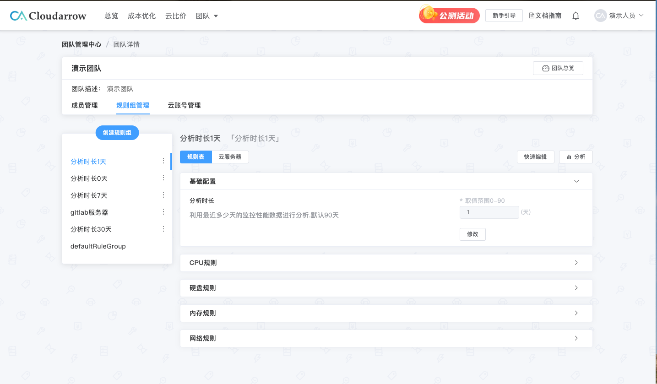Open the 团队 dropdown menu
The image size is (657, 384).
coord(207,16)
